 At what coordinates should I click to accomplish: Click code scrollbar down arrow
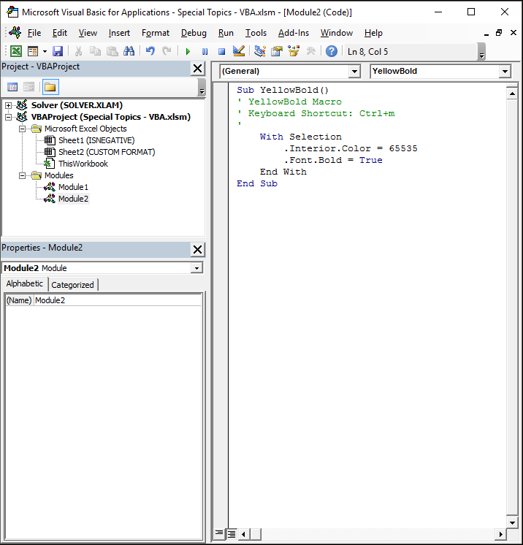[x=512, y=523]
